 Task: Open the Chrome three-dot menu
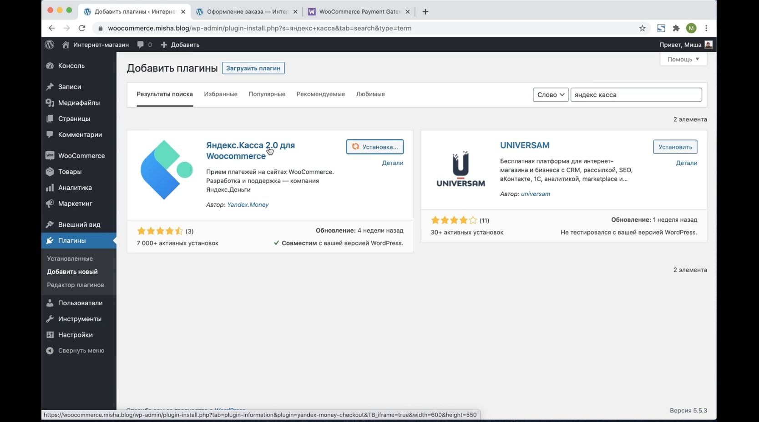(706, 28)
